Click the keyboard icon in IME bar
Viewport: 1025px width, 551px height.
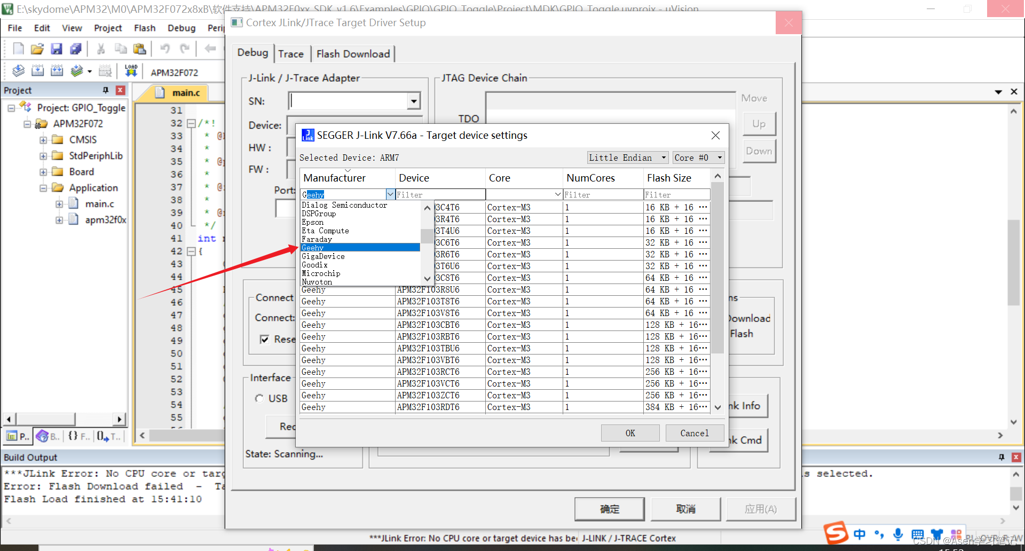pyautogui.click(x=918, y=534)
